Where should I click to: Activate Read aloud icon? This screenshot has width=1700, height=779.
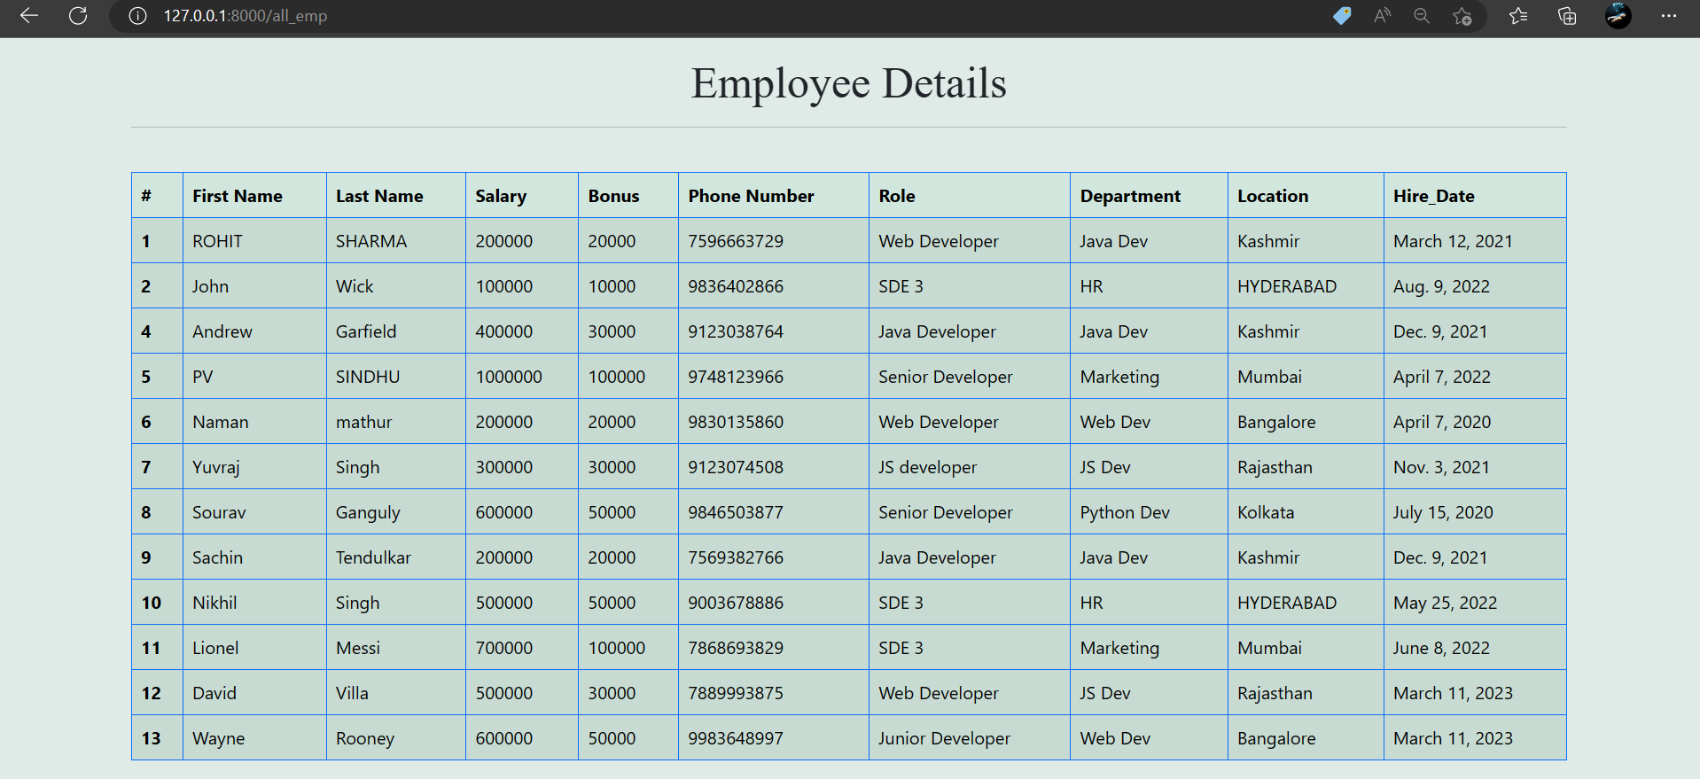pos(1383,16)
